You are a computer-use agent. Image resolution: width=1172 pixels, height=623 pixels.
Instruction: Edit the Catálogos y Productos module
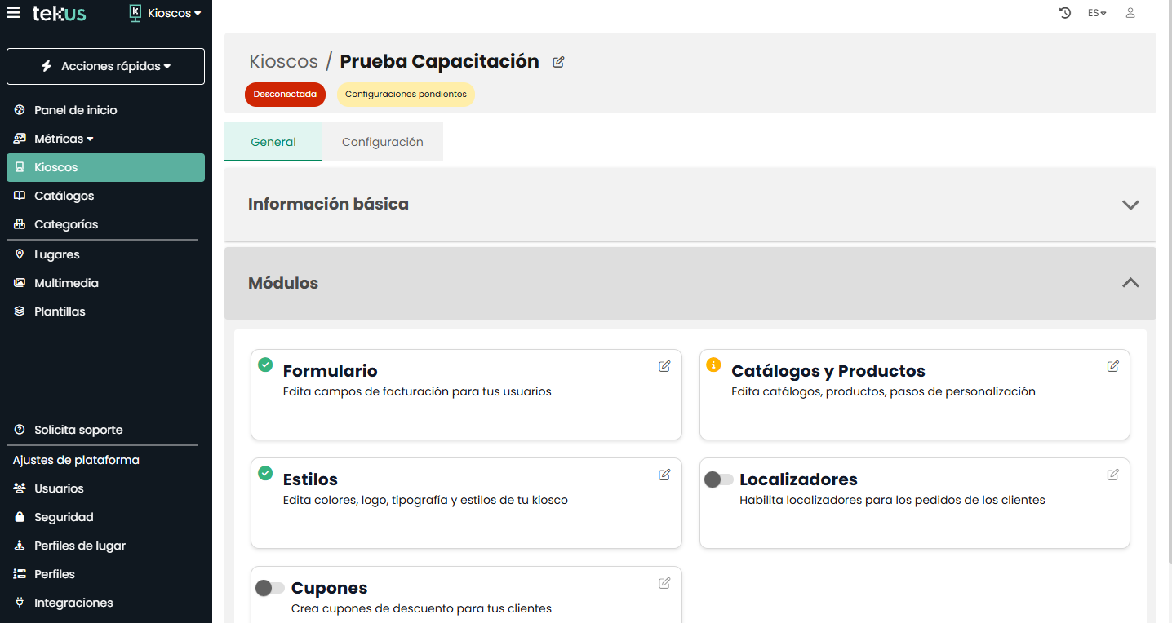1112,366
